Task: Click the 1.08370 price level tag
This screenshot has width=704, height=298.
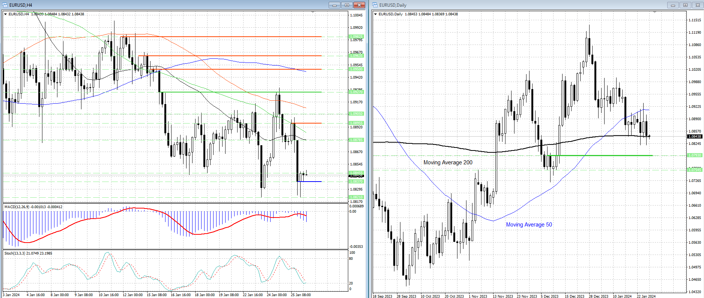Action: [357, 182]
